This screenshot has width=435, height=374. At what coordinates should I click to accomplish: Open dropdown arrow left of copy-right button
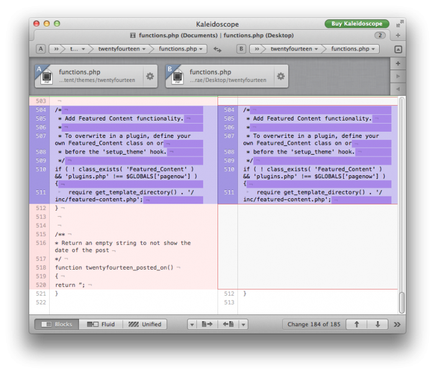click(x=192, y=324)
